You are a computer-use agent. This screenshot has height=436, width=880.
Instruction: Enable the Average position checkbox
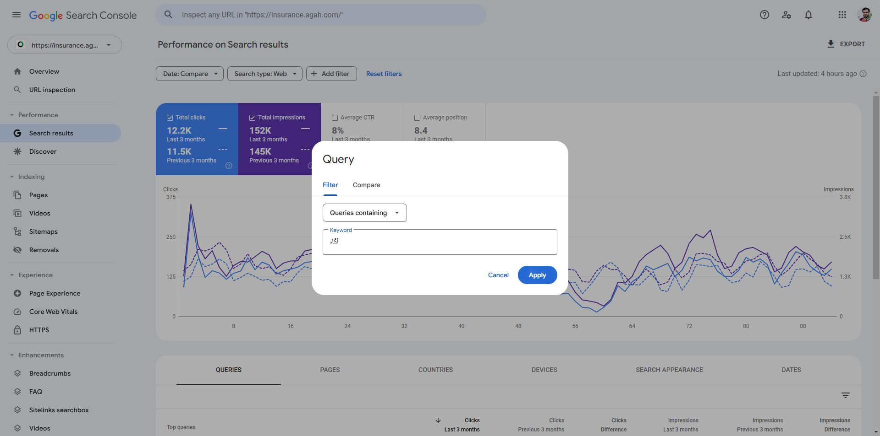click(x=418, y=118)
